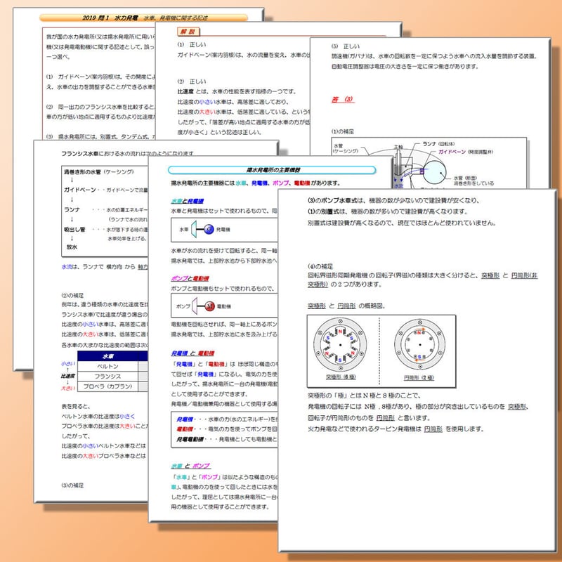562x562 pixels.
Task: Click the '渦巻き形の水管 (ケーシング)' flow item
Action: click(x=99, y=171)
